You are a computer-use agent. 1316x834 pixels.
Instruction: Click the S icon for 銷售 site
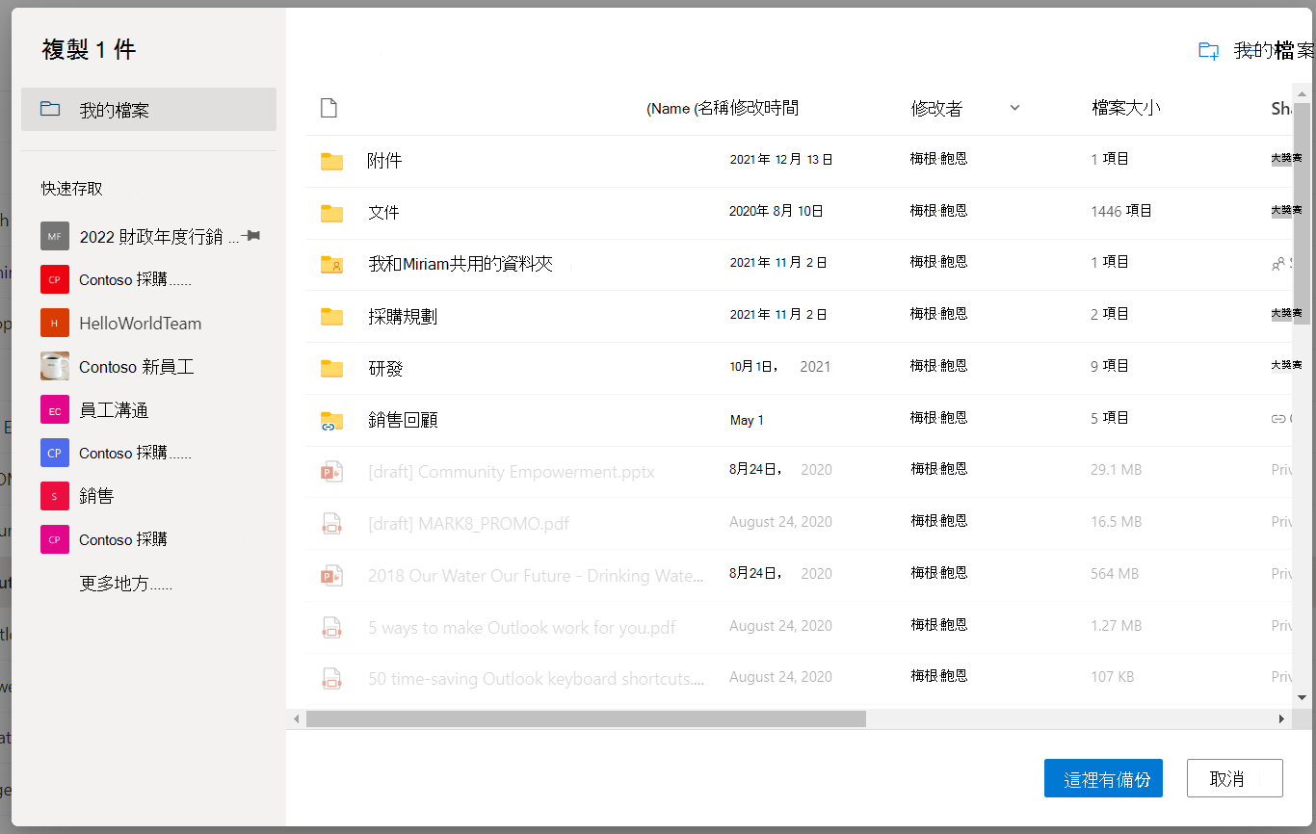click(55, 496)
